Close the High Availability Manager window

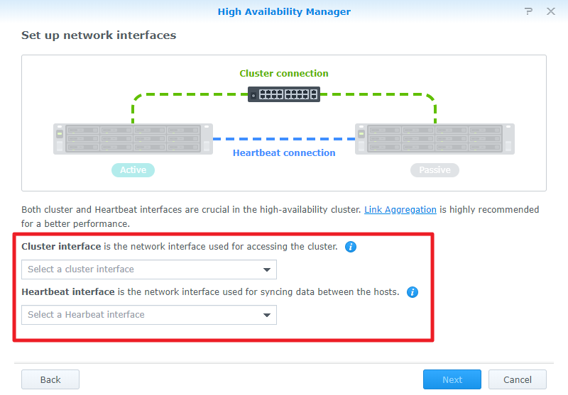[550, 12]
